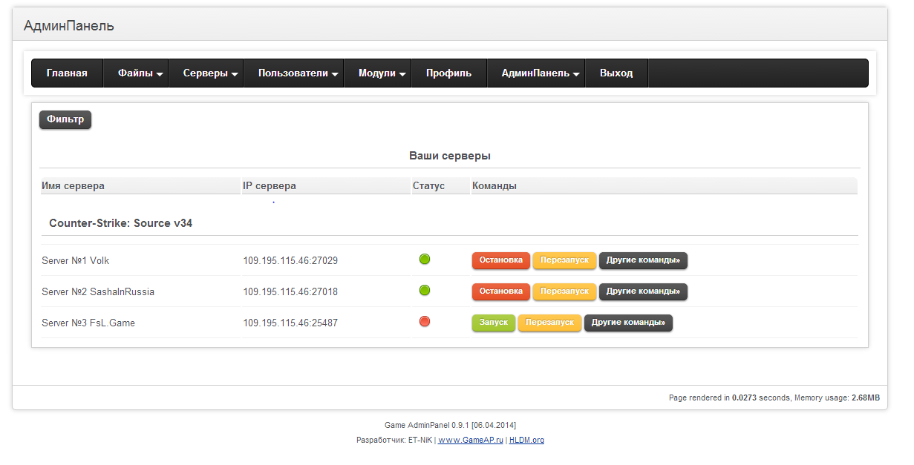Open the Фильтр button
The image size is (914, 465).
(x=65, y=119)
